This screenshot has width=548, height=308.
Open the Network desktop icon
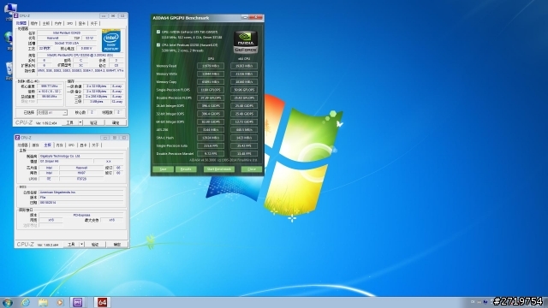pyautogui.click(x=8, y=39)
